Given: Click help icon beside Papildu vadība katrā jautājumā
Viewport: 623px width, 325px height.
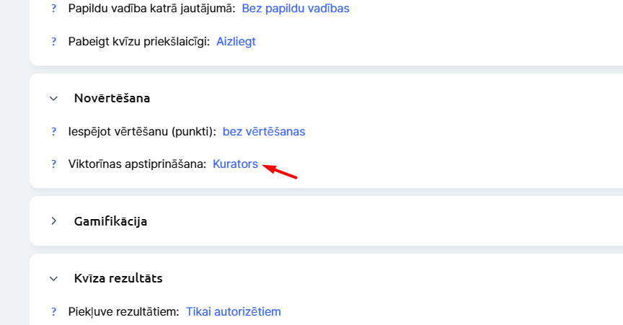Looking at the screenshot, I should (x=53, y=10).
